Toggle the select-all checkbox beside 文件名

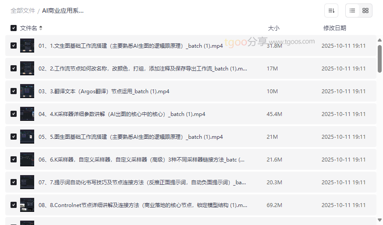(14, 28)
